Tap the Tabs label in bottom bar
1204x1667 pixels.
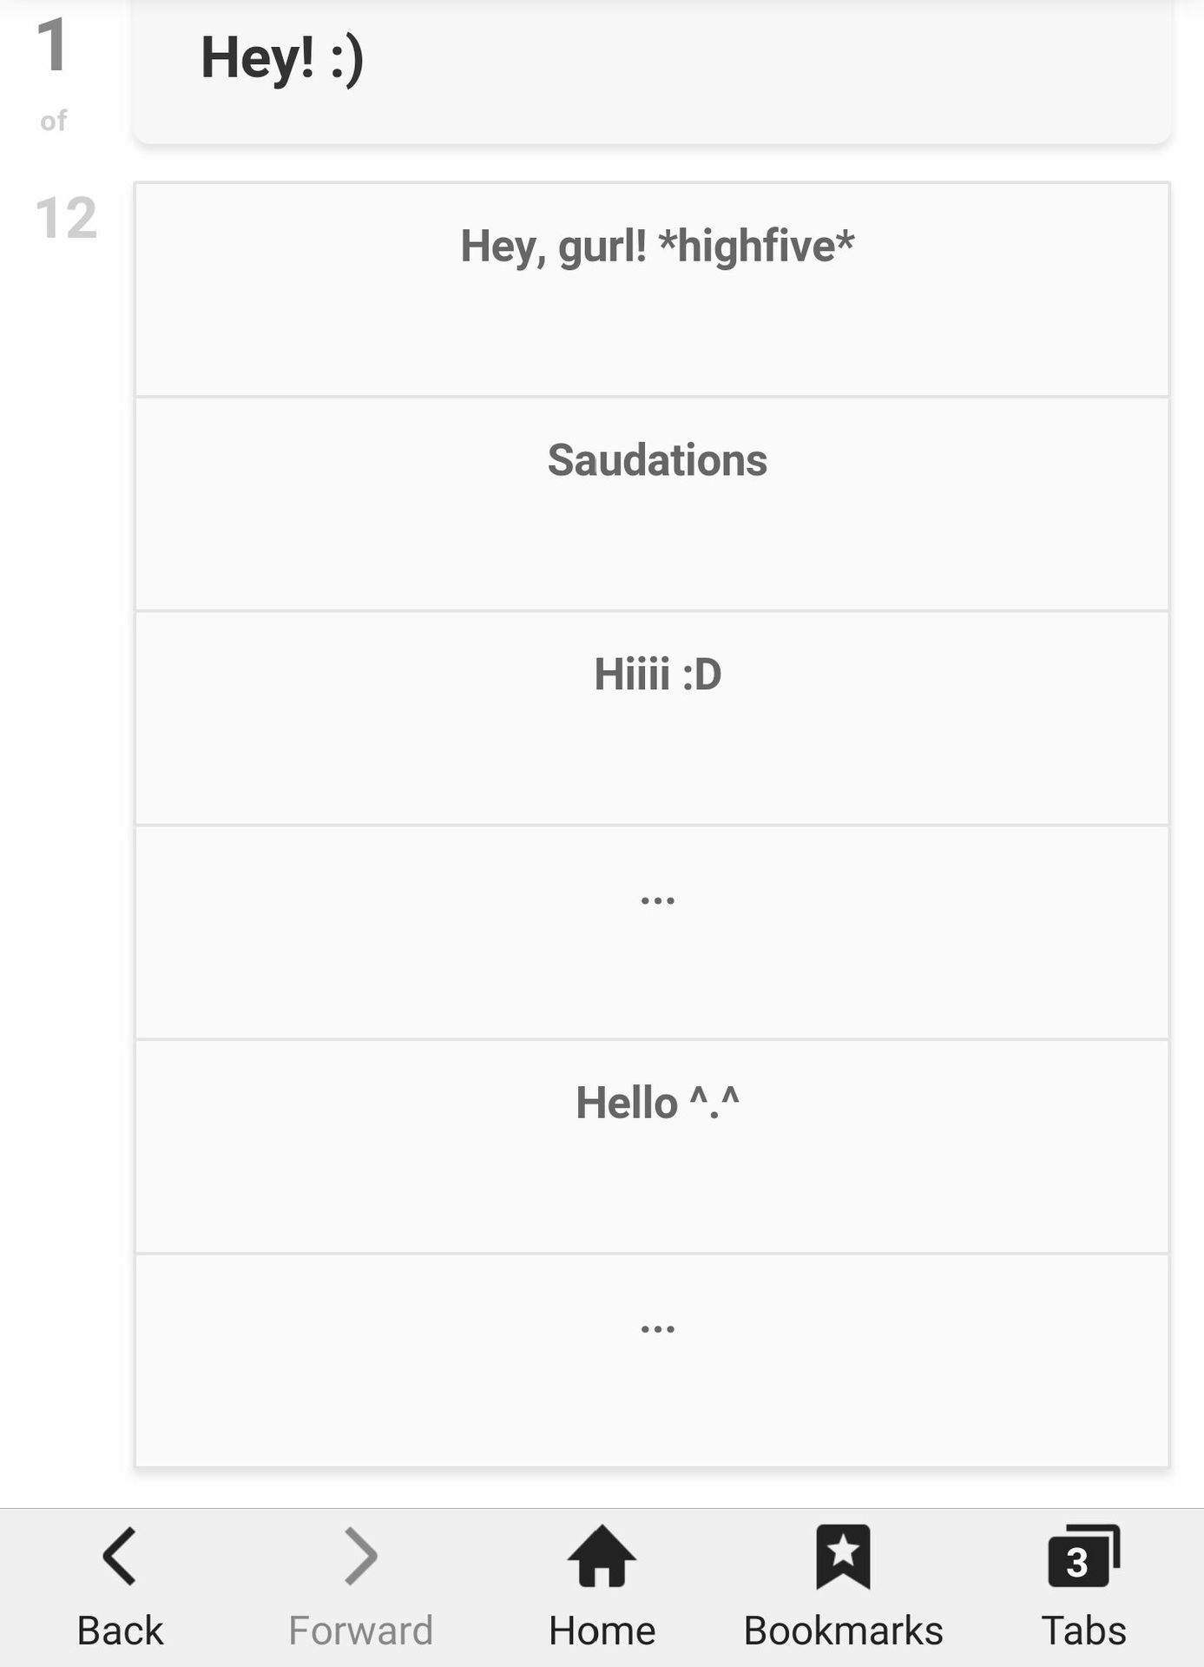1083,1631
